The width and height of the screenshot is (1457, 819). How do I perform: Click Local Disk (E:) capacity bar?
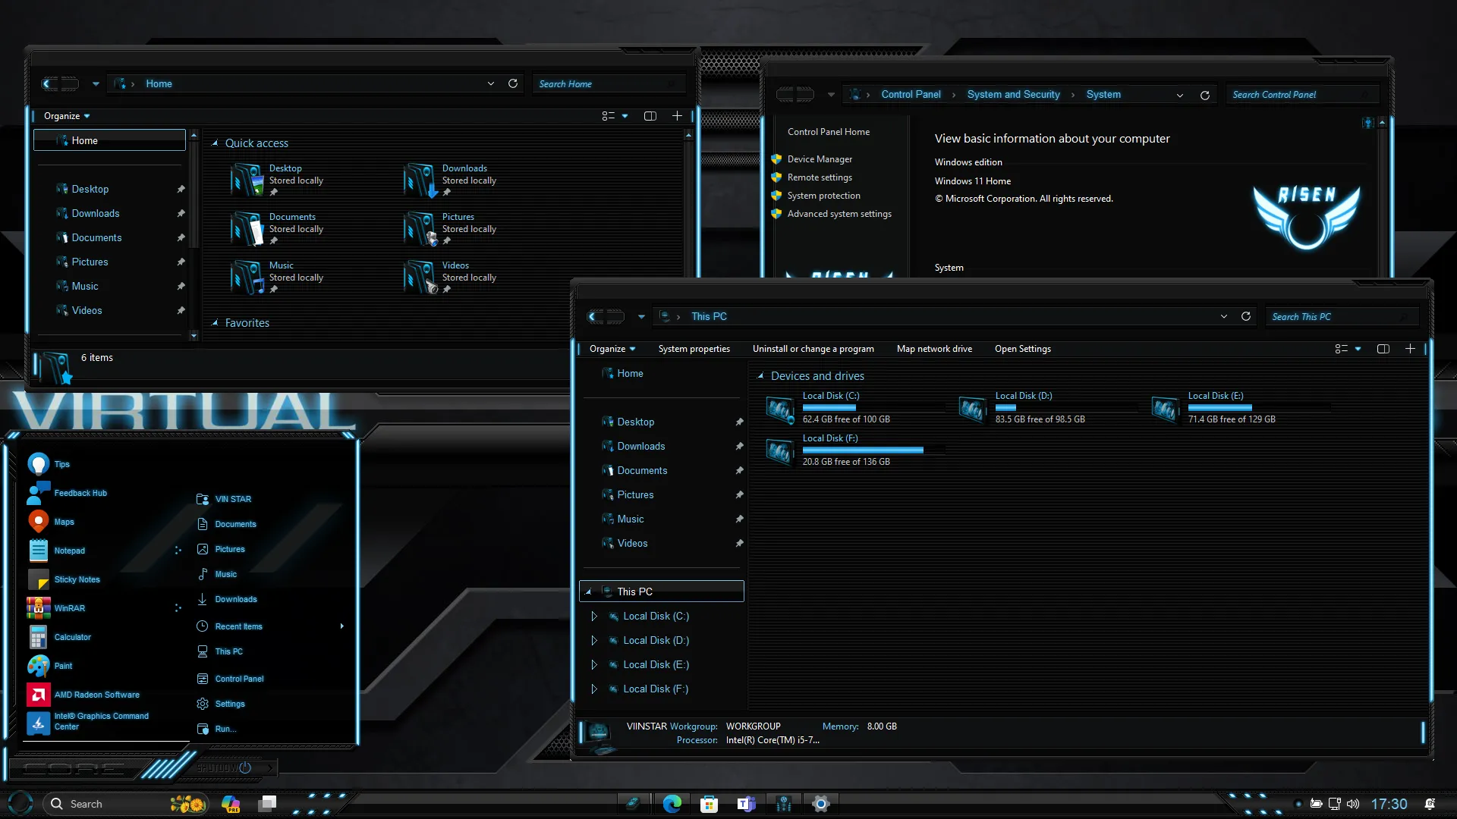(1258, 408)
